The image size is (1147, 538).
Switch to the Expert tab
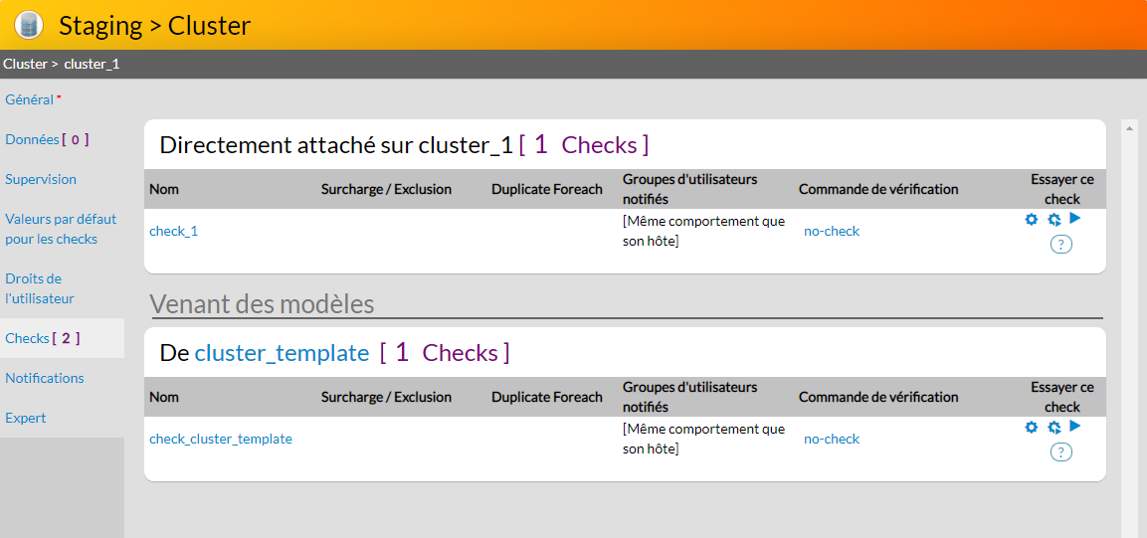pyautogui.click(x=26, y=418)
